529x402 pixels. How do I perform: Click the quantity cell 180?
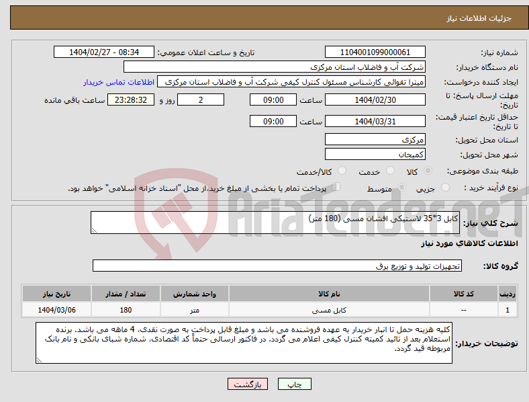(126, 310)
